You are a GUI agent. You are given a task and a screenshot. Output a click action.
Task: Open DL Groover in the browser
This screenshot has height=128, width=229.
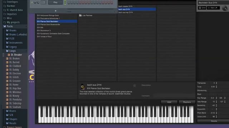pyautogui.click(x=15, y=81)
